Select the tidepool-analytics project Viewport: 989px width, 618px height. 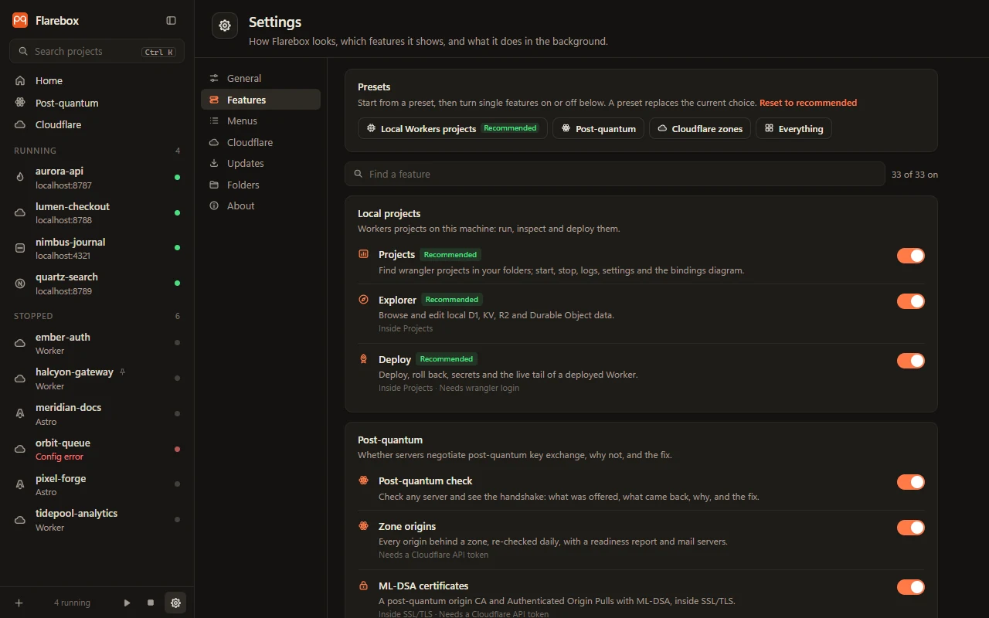tap(97, 520)
